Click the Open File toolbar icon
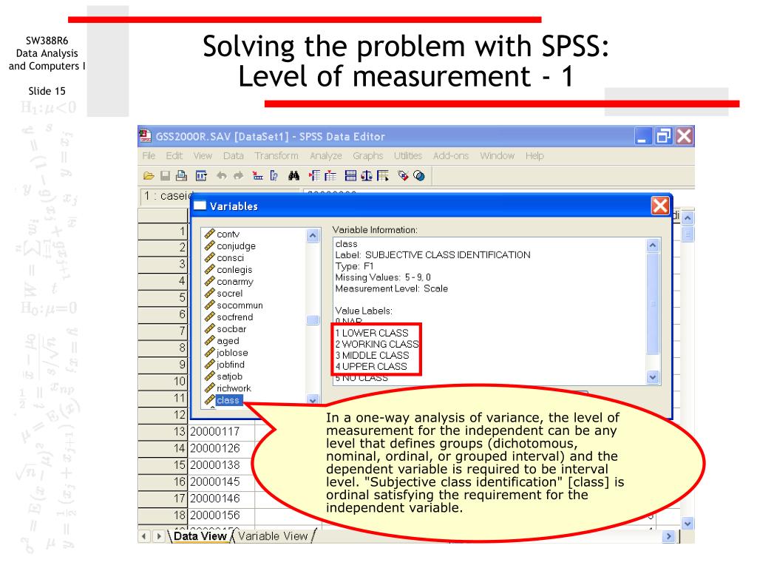 click(149, 176)
